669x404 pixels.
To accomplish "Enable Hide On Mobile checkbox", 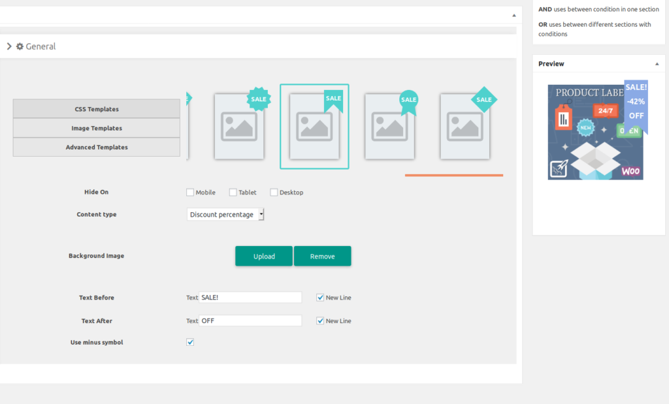I will [x=190, y=193].
